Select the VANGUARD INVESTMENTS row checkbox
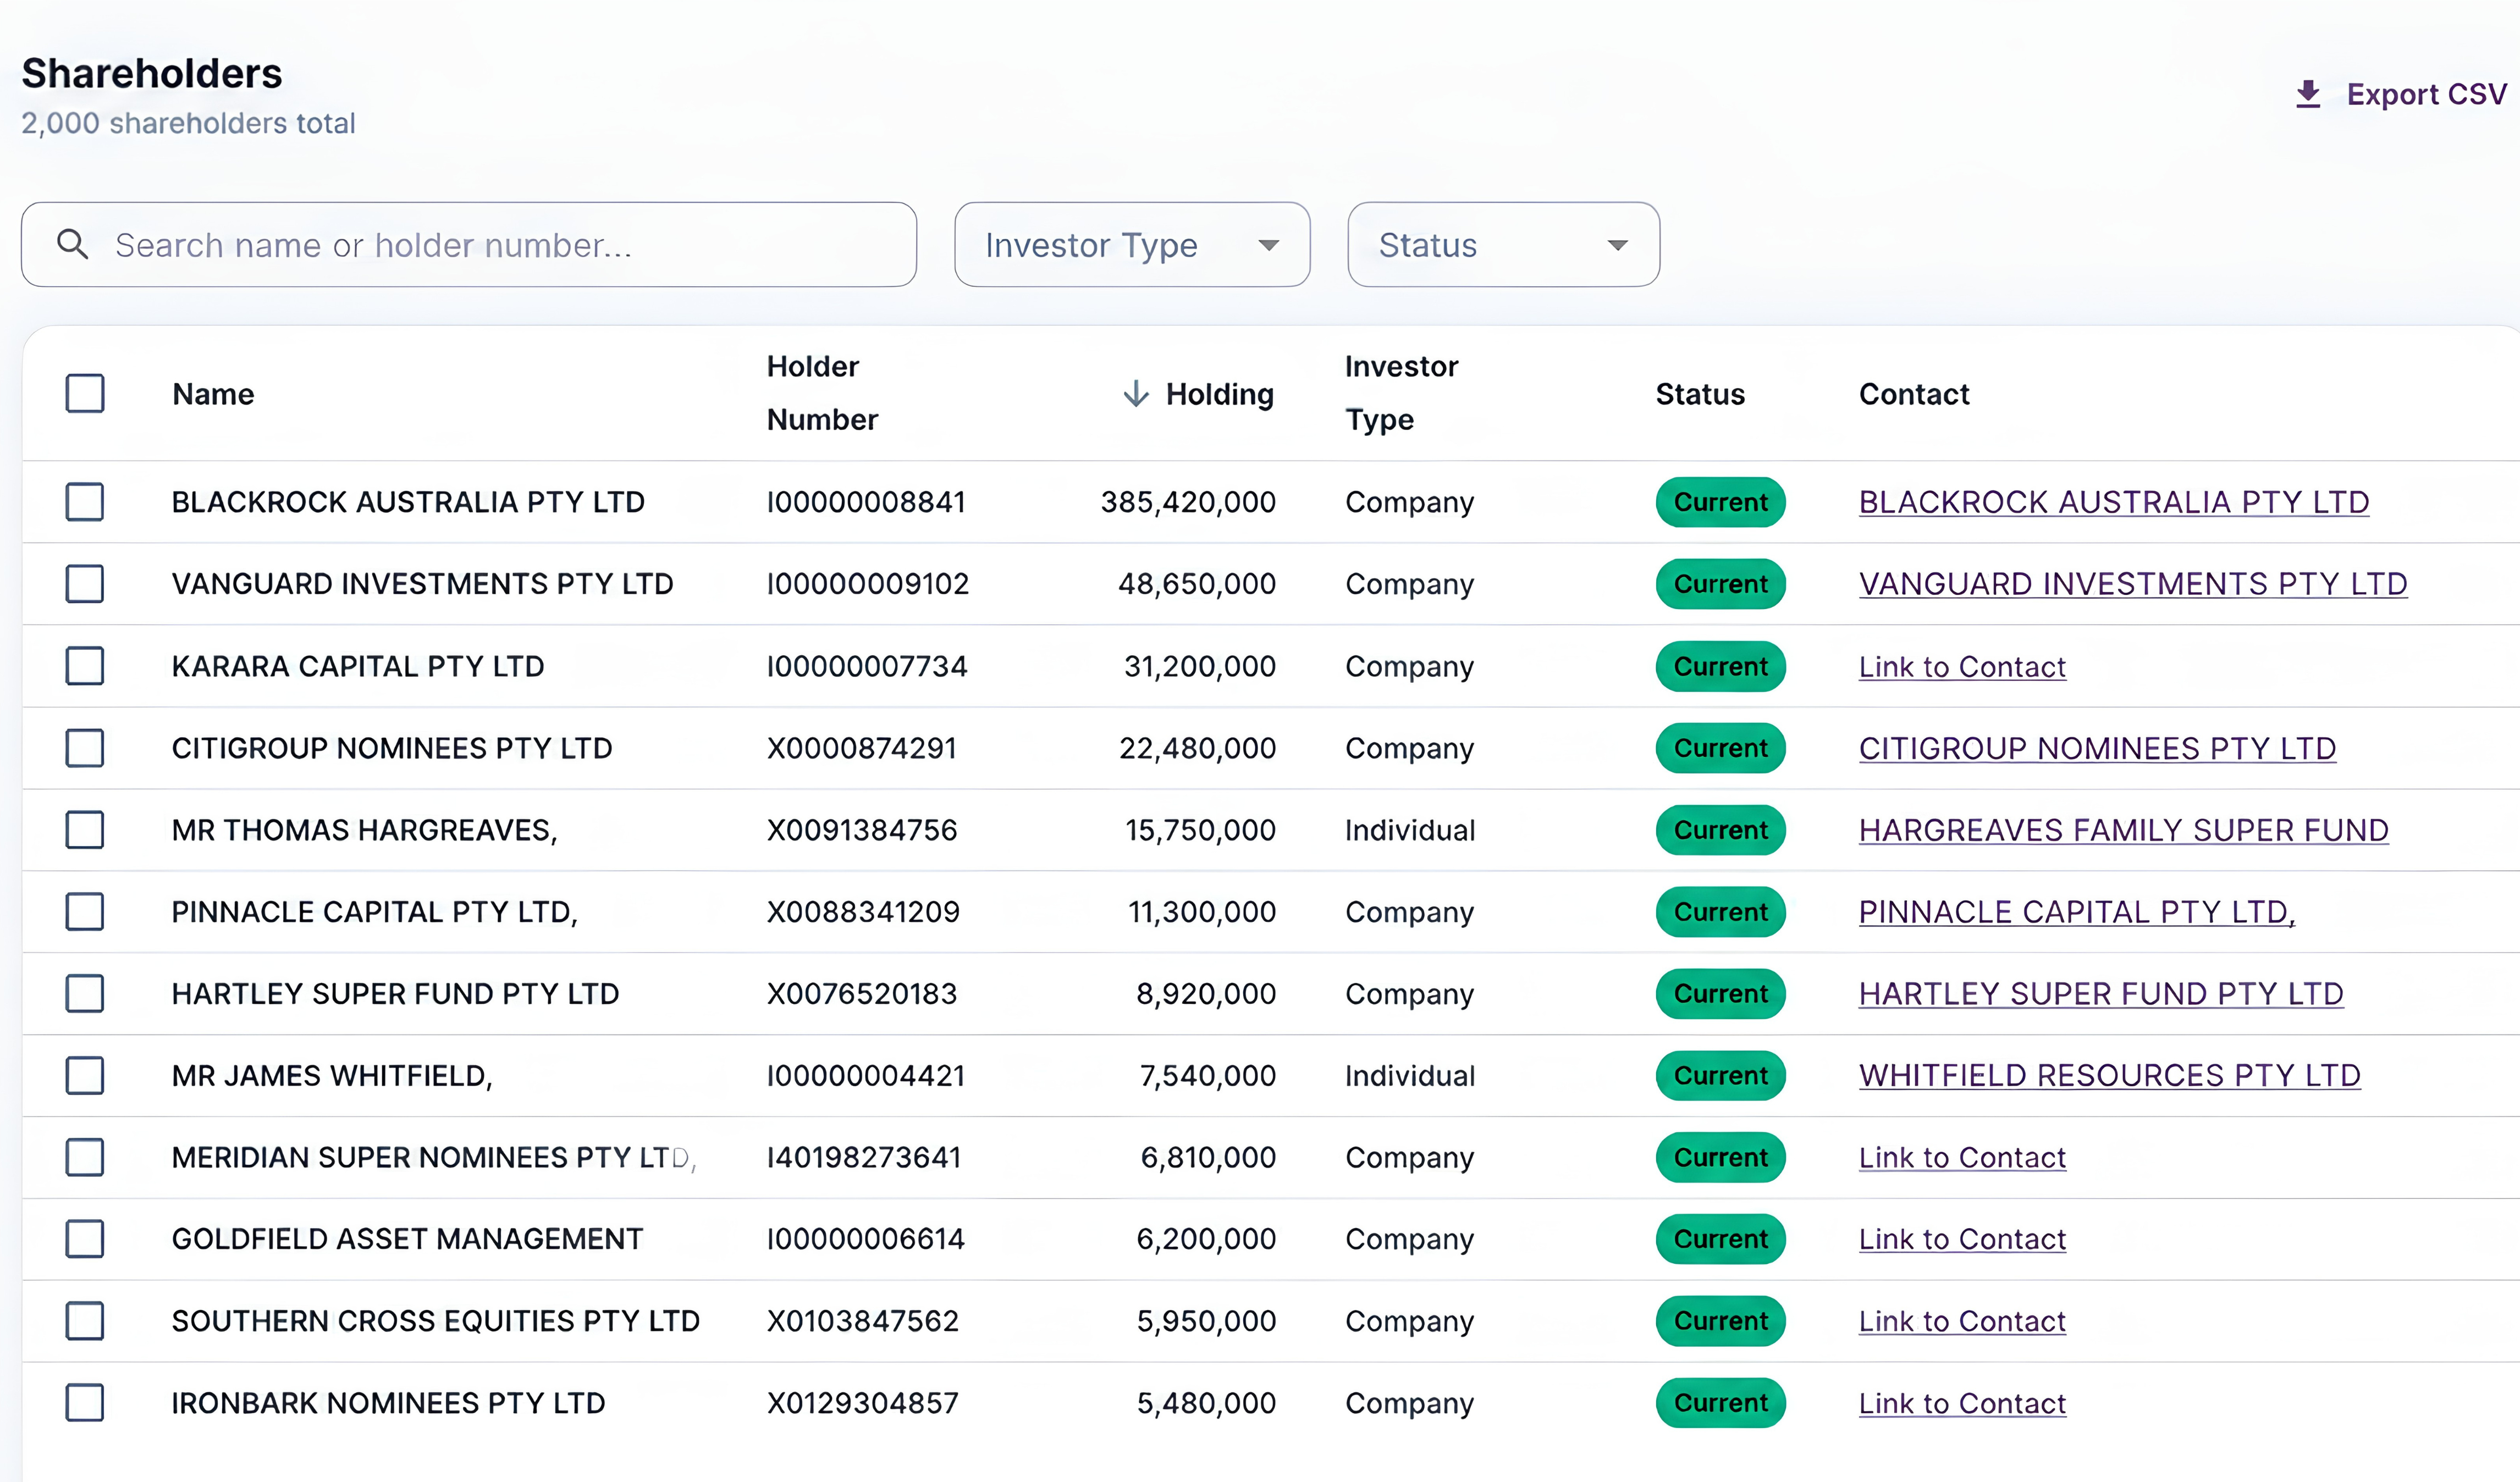The height and width of the screenshot is (1482, 2520). coord(85,584)
